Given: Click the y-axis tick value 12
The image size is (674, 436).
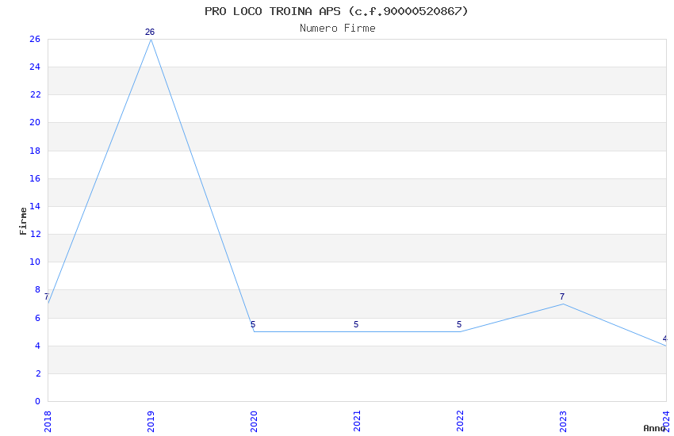Looking at the screenshot, I should click(x=35, y=234).
